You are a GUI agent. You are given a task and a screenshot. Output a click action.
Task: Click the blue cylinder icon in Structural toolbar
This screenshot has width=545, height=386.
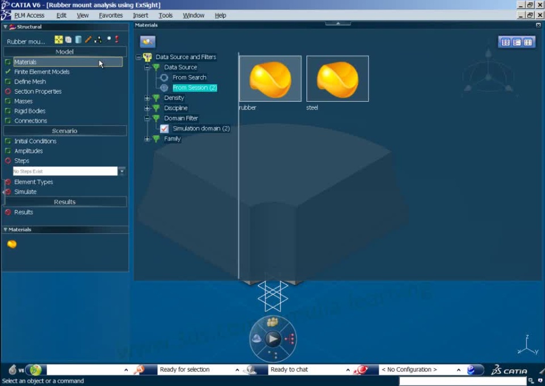(x=78, y=40)
